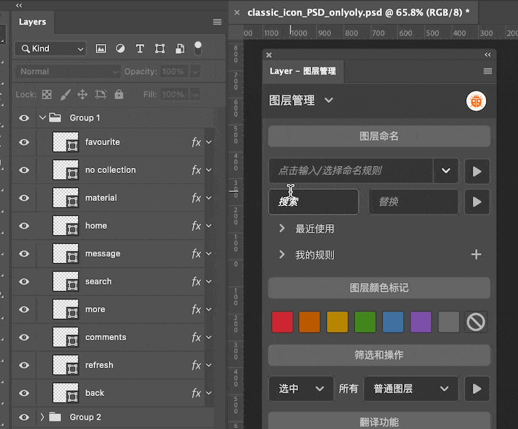Expand the 我的规则 section
The image size is (518, 429).
(282, 255)
